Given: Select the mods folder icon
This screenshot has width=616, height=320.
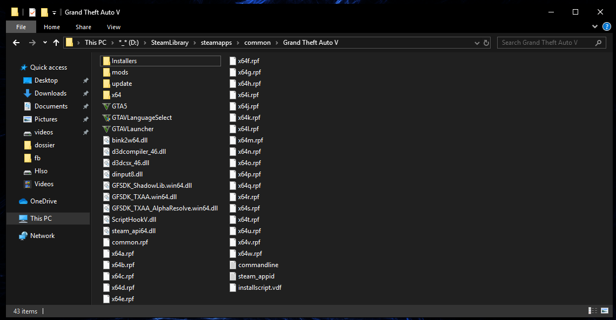Looking at the screenshot, I should pos(106,72).
